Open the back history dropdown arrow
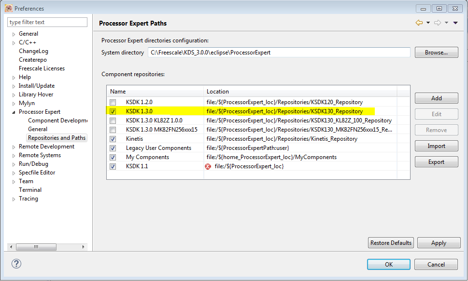This screenshot has height=281, width=468. 428,23
